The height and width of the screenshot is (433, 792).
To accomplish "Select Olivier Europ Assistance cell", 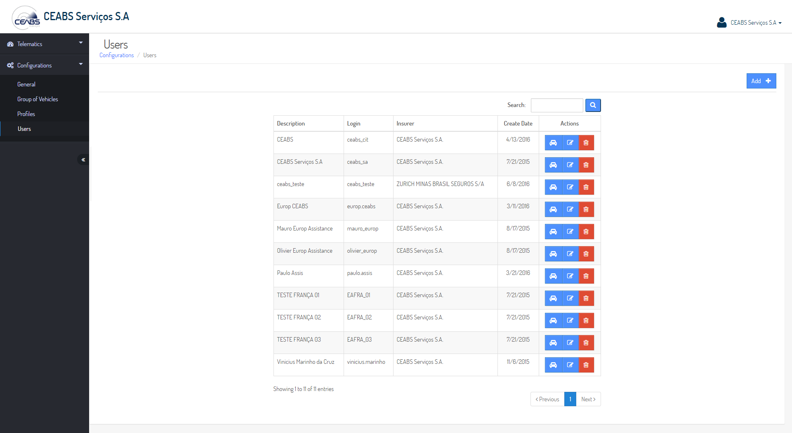I will [x=309, y=254].
